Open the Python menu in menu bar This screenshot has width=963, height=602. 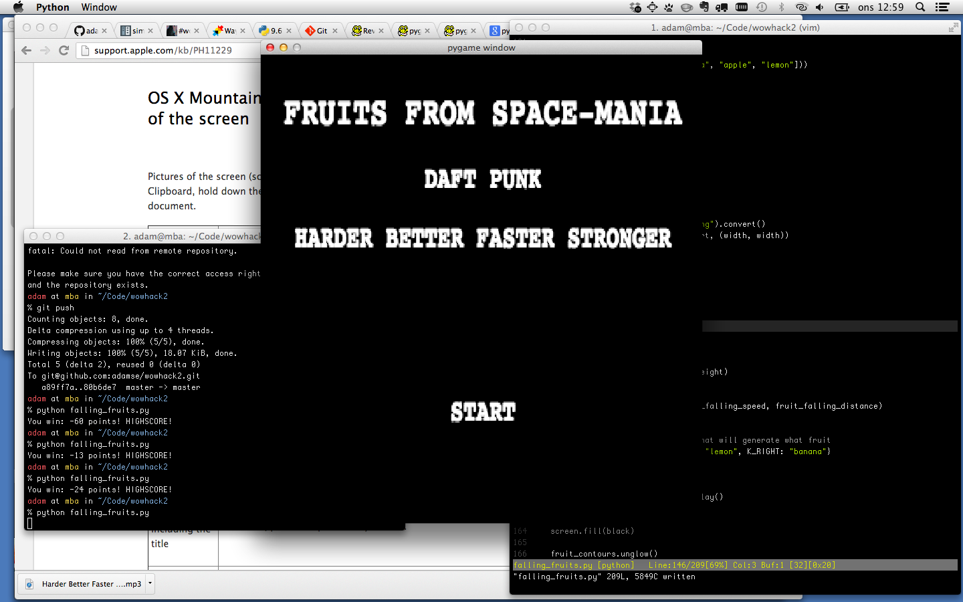click(x=53, y=7)
